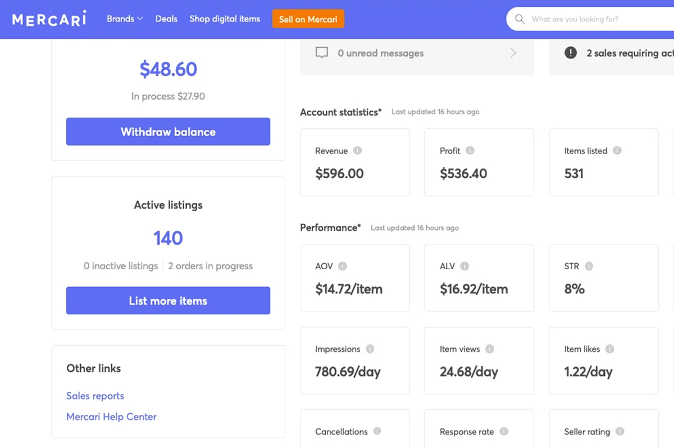Click the search magnifier icon
Image resolution: width=674 pixels, height=448 pixels.
pos(520,19)
